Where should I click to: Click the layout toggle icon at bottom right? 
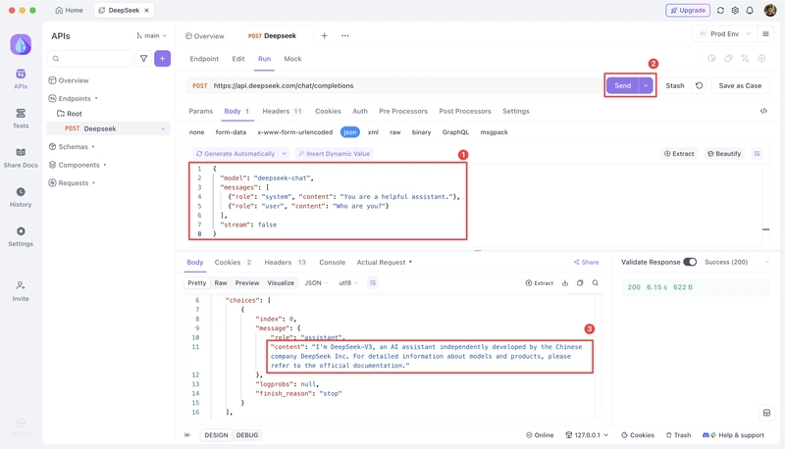pos(766,413)
